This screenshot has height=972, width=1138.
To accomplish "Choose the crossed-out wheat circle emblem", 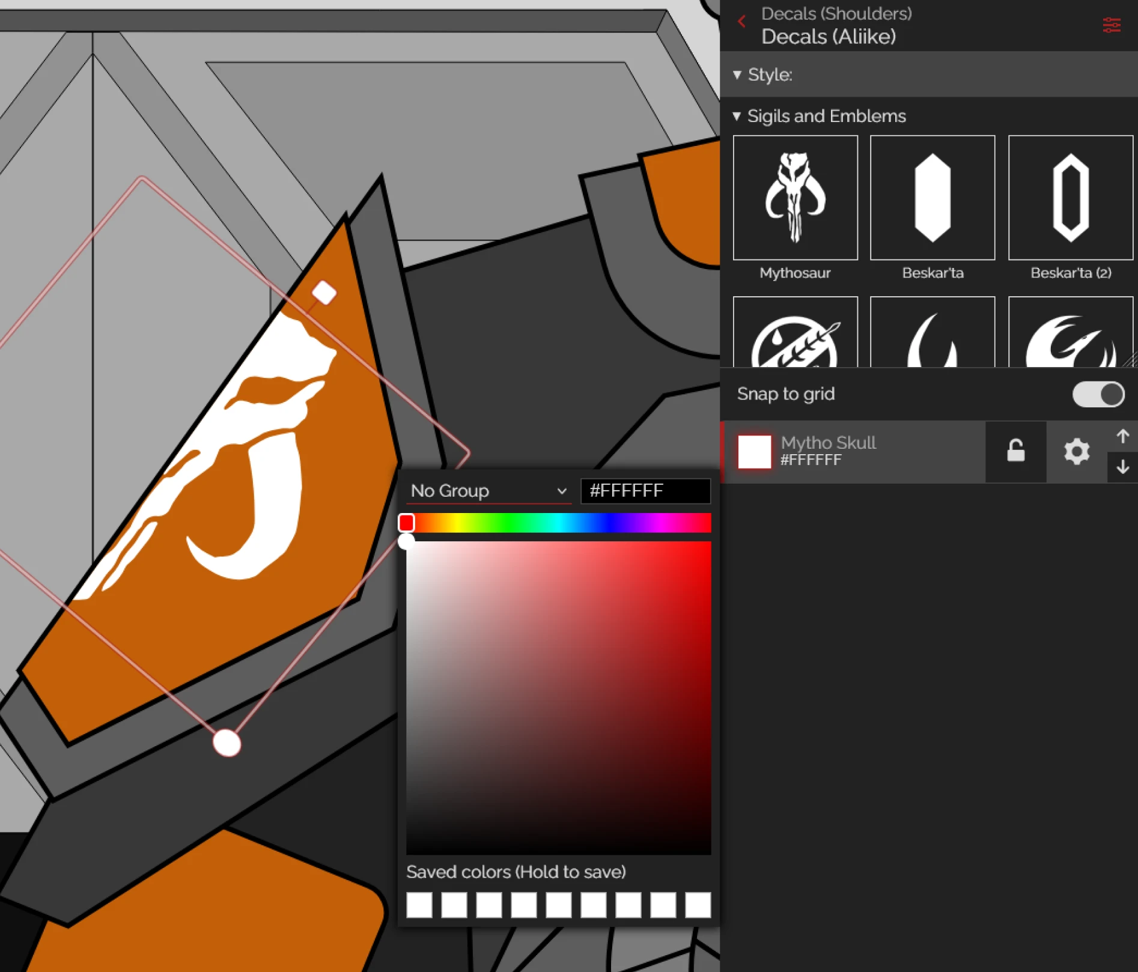I will click(795, 332).
